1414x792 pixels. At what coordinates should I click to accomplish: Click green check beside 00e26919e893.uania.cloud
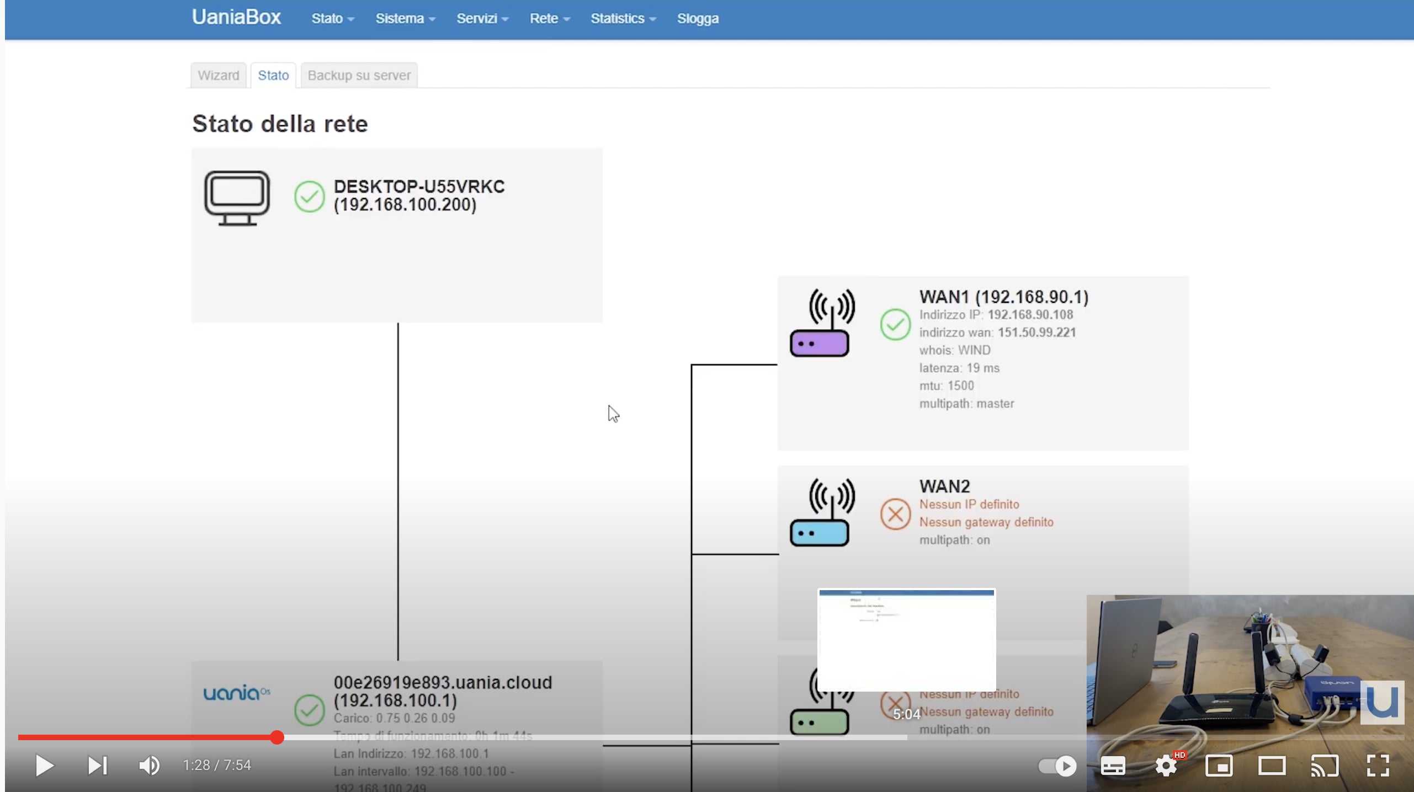(309, 710)
